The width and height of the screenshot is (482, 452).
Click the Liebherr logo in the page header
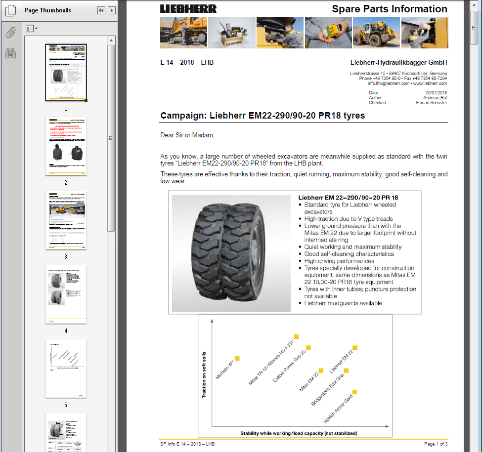188,8
